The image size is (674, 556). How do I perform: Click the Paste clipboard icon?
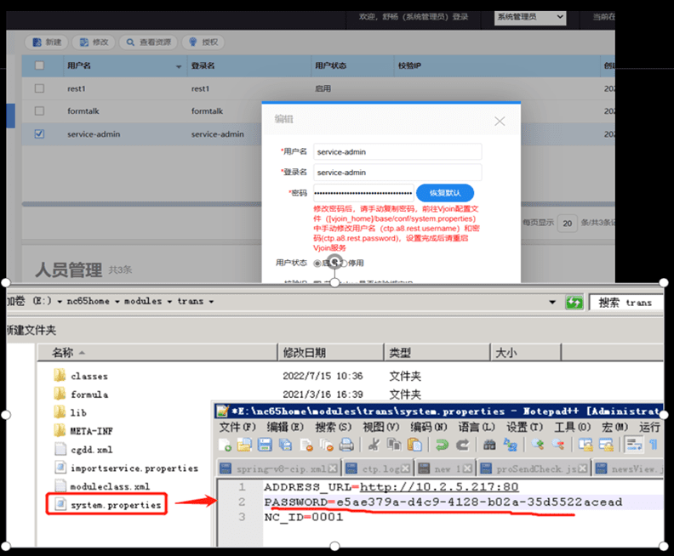coord(414,445)
